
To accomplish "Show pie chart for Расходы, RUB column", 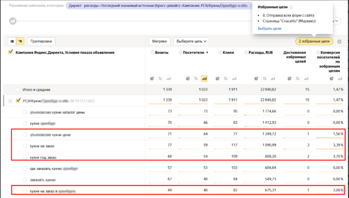I will (256, 78).
